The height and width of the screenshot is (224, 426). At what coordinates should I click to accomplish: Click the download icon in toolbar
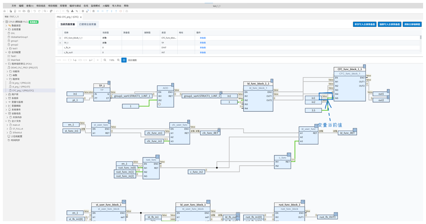coord(72,11)
